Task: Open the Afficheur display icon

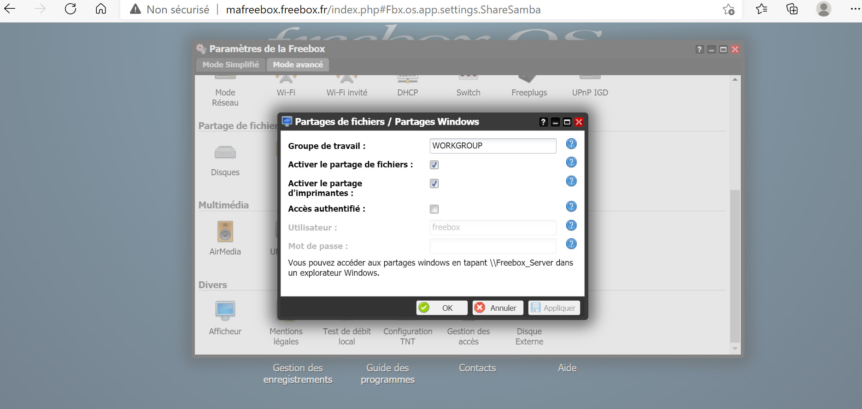Action: (225, 311)
